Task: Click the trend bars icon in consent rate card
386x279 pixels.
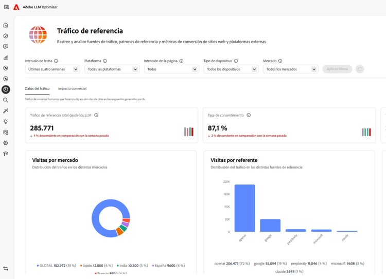Action: click(x=366, y=132)
